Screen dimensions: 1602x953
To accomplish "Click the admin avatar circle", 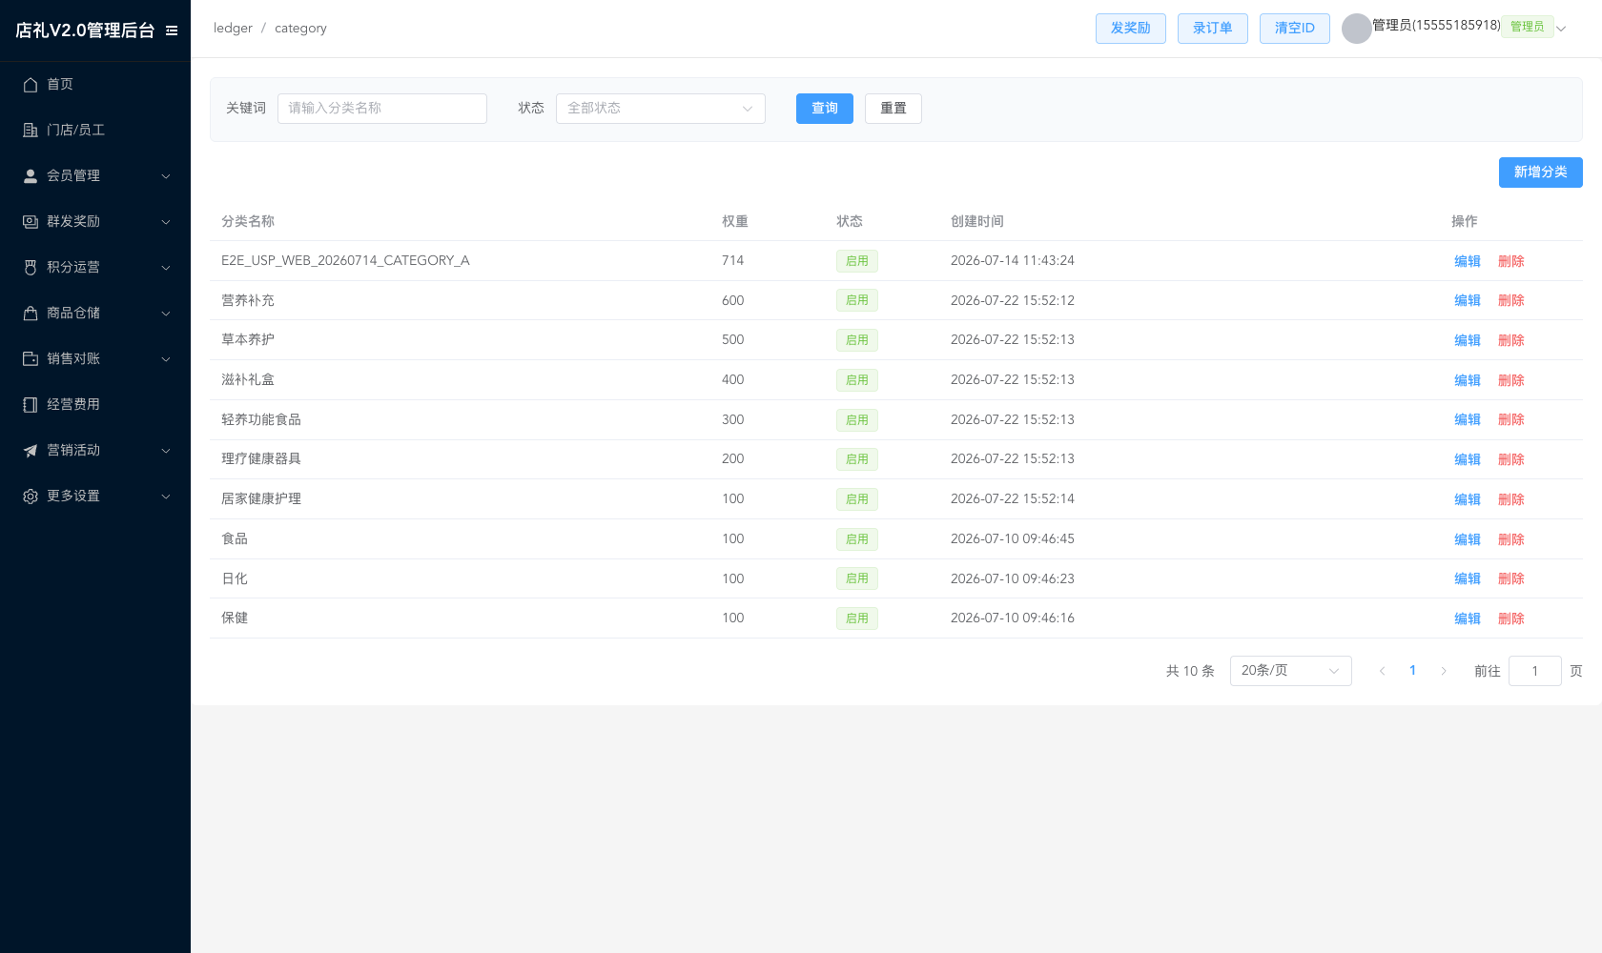I will [1356, 29].
